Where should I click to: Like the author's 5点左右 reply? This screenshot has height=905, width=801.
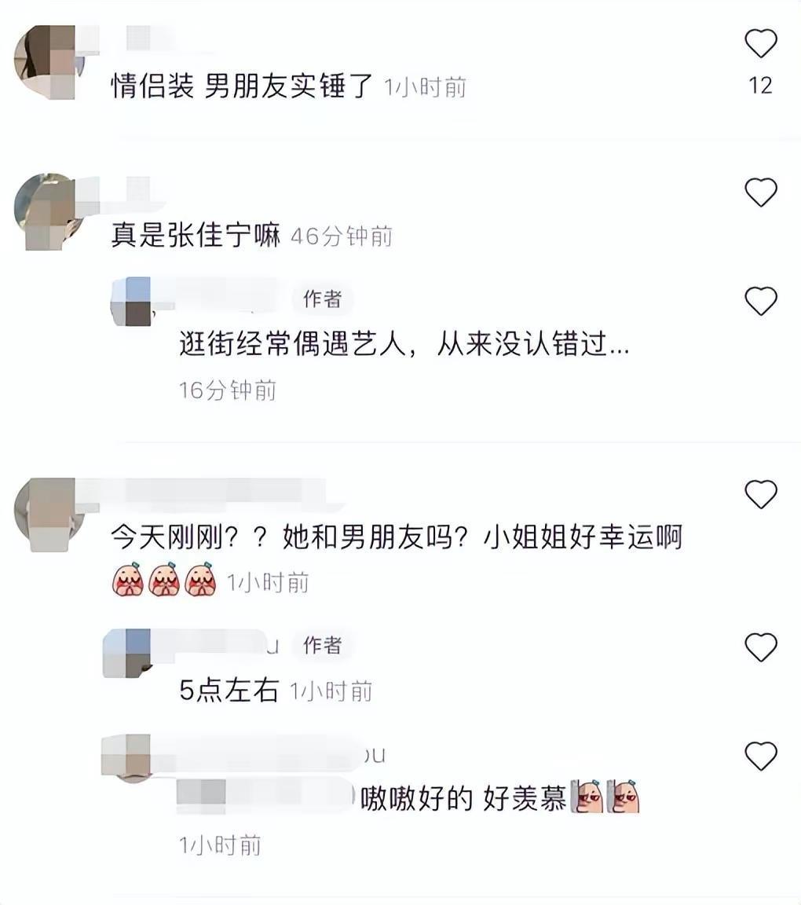[x=761, y=647]
